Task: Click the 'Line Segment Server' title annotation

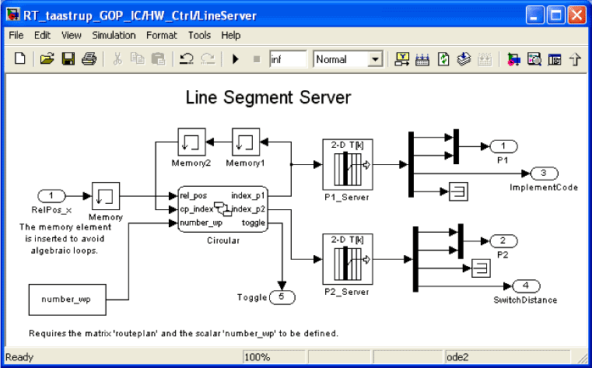Action: tap(268, 97)
